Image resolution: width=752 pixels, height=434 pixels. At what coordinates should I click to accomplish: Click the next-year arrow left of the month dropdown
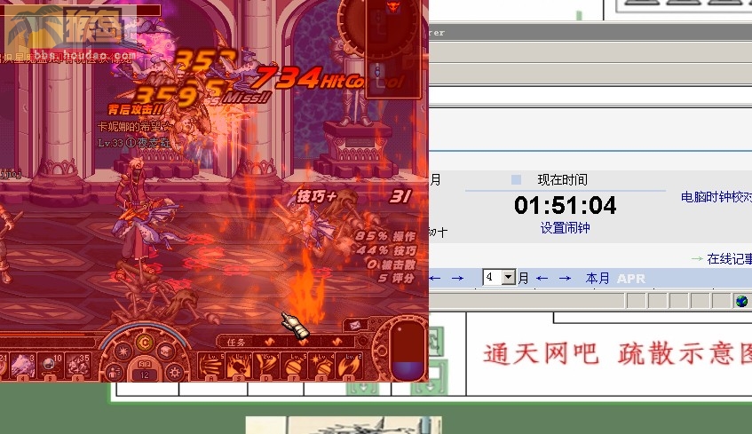[457, 278]
